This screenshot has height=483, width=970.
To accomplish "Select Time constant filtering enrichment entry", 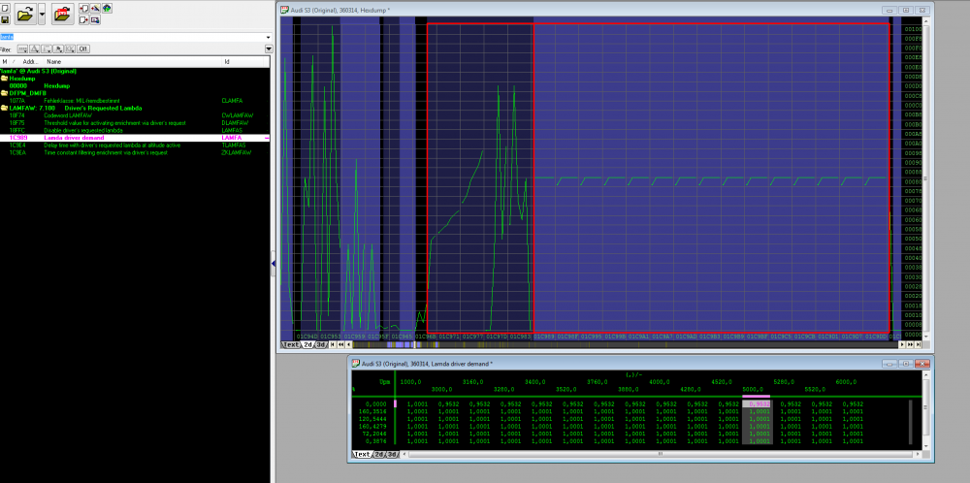I will (135, 152).
